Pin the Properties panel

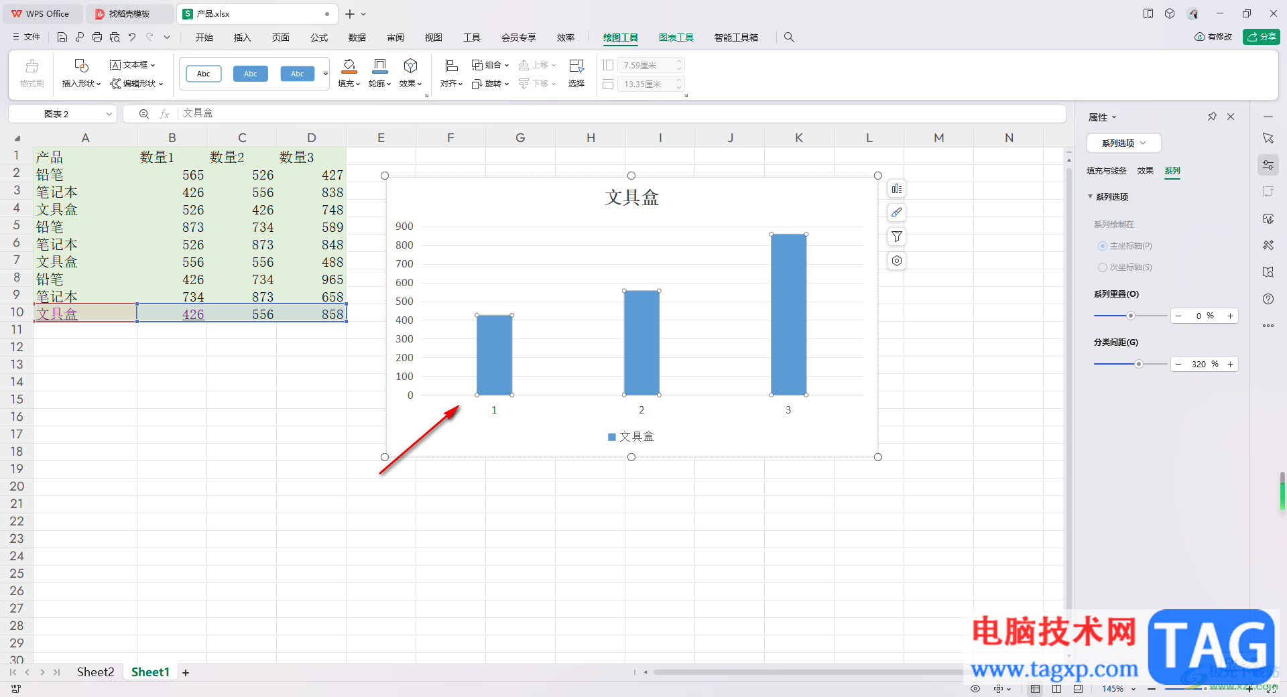click(x=1212, y=117)
